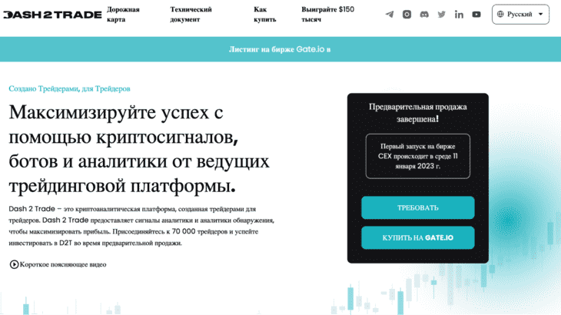
Task: Open the 'Короткое поясняющее видео' link
Action: pyautogui.click(x=63, y=264)
